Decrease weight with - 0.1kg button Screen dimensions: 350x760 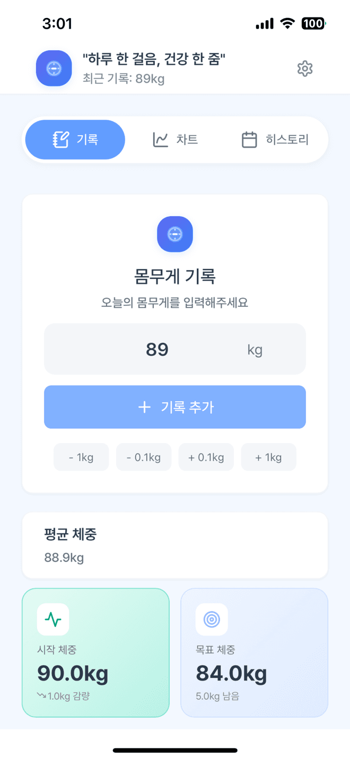(x=144, y=457)
